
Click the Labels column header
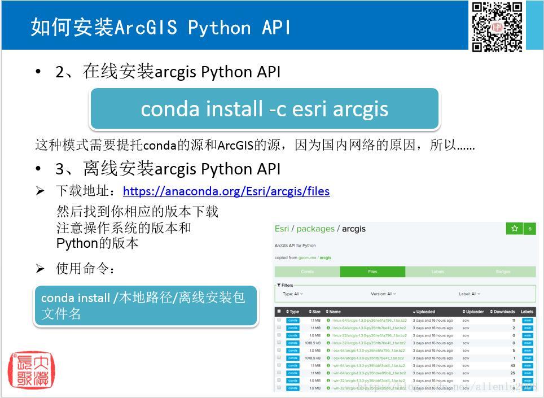tap(527, 312)
